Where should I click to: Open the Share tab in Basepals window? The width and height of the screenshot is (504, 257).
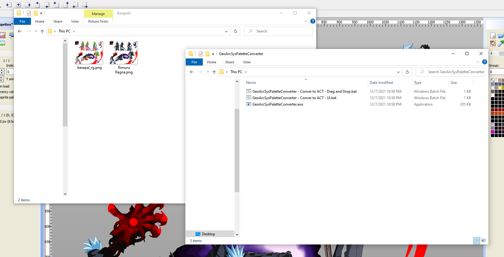coord(58,21)
